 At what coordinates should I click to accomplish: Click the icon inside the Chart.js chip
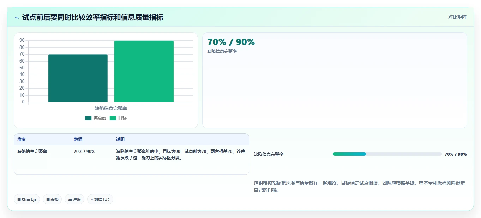coord(19,199)
